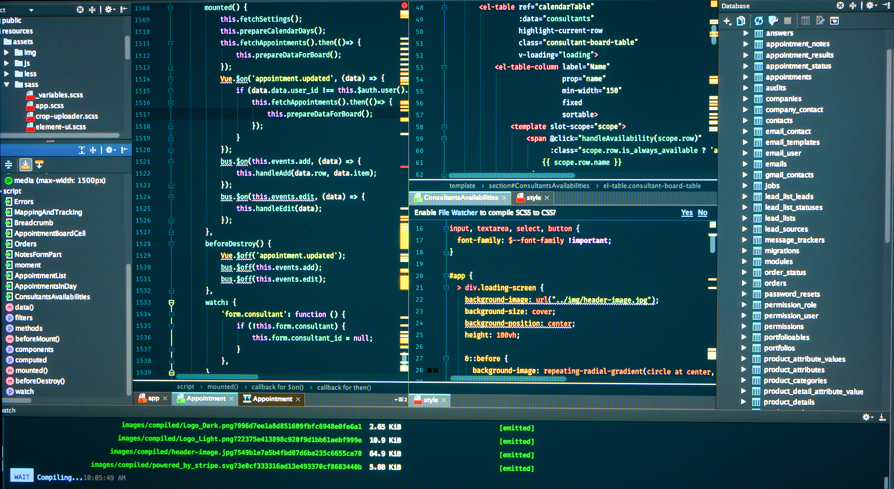The height and width of the screenshot is (489, 894).
Task: Click the Refresh icon in Database toolbar
Action: 759,21
